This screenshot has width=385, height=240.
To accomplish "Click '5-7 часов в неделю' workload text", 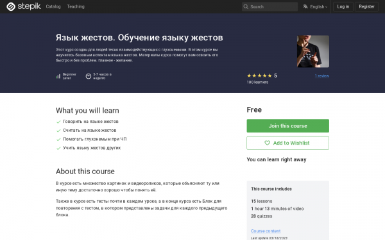I will (x=102, y=76).
